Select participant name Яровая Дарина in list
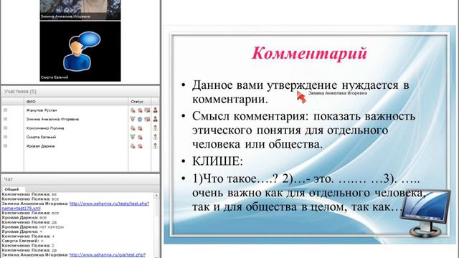 point(40,146)
